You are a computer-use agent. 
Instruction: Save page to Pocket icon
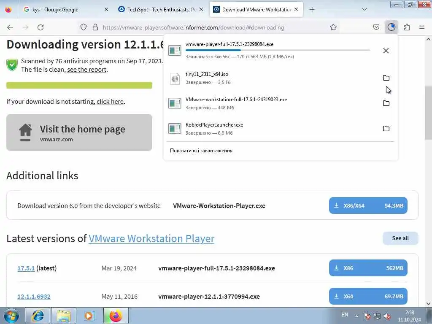(x=376, y=27)
